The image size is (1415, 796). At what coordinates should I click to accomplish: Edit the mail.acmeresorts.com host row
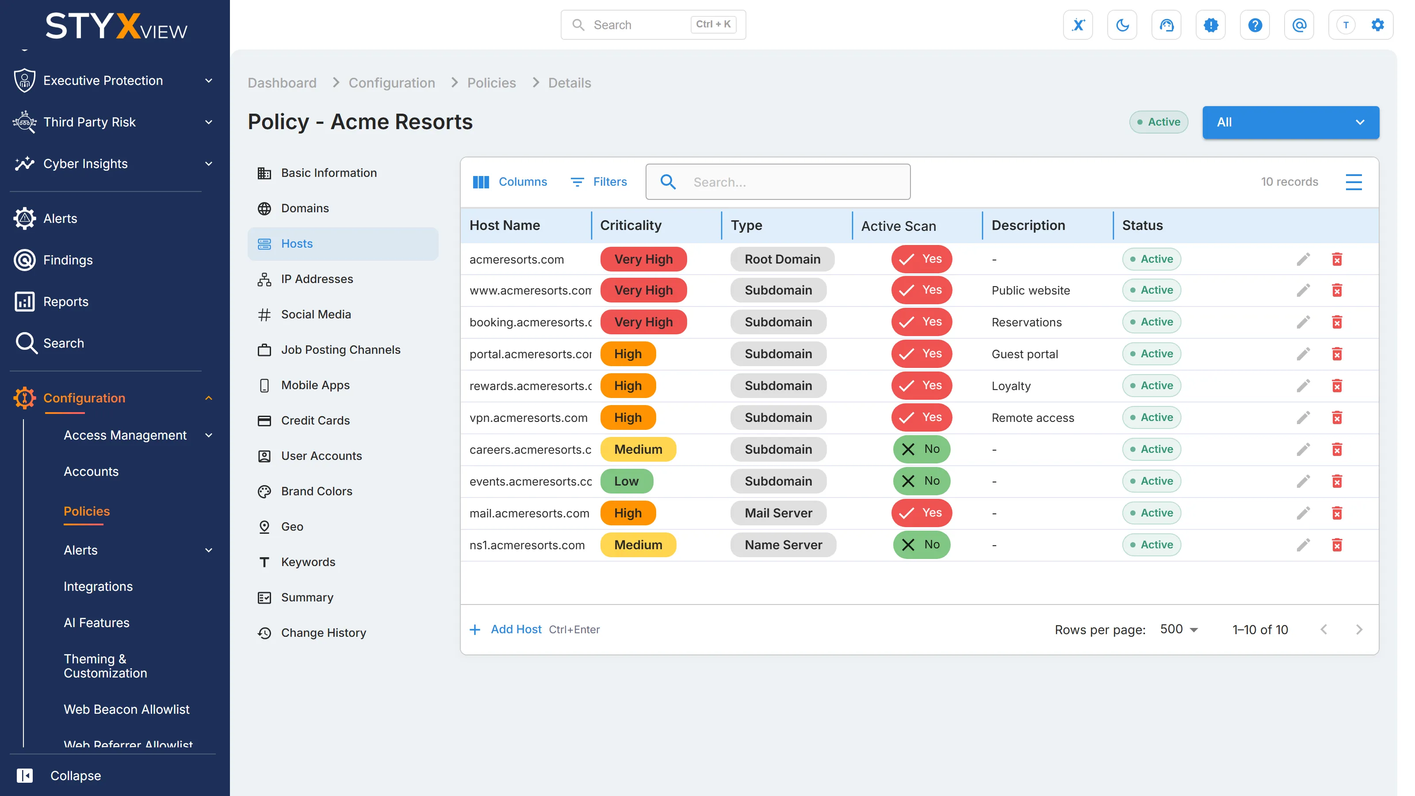(1304, 513)
